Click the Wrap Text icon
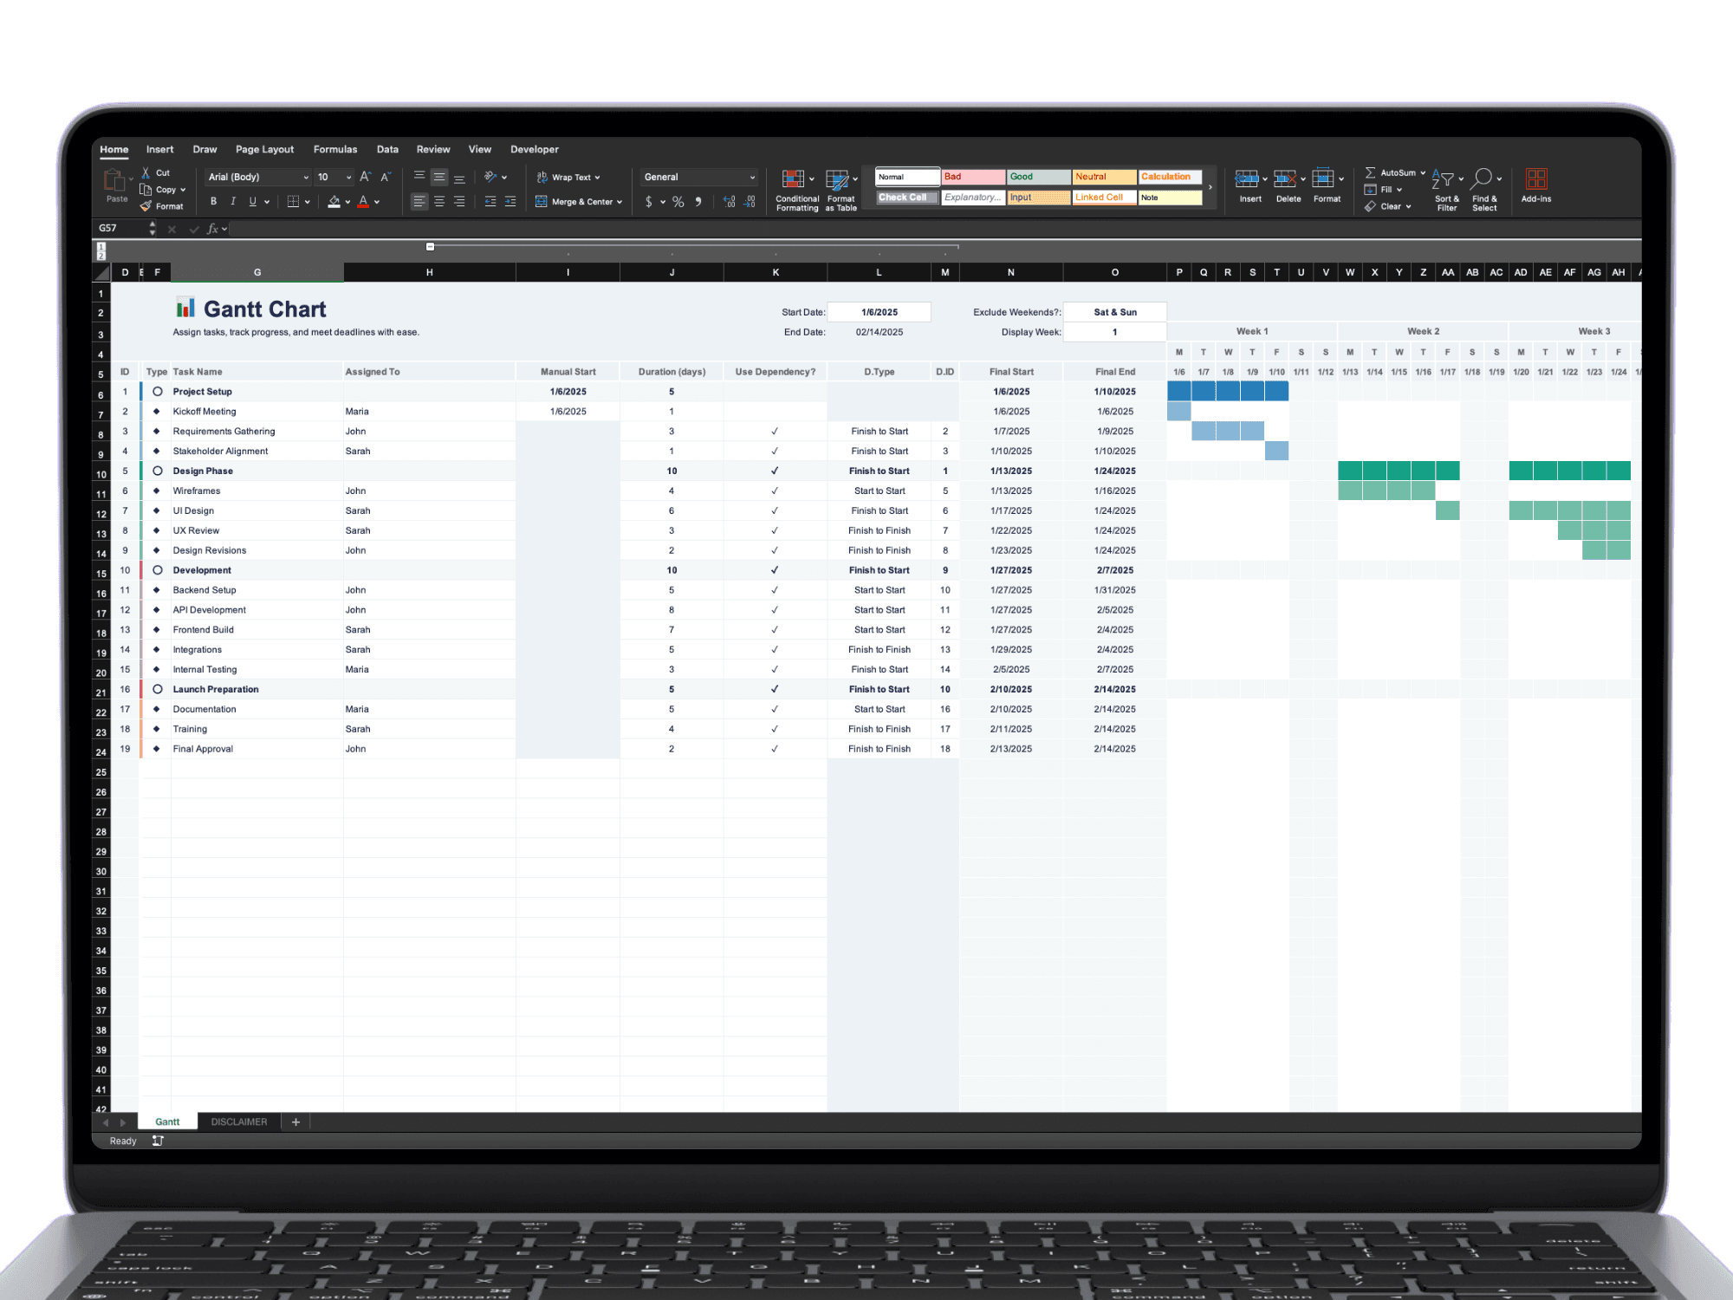The height and width of the screenshot is (1300, 1733). pos(542,177)
